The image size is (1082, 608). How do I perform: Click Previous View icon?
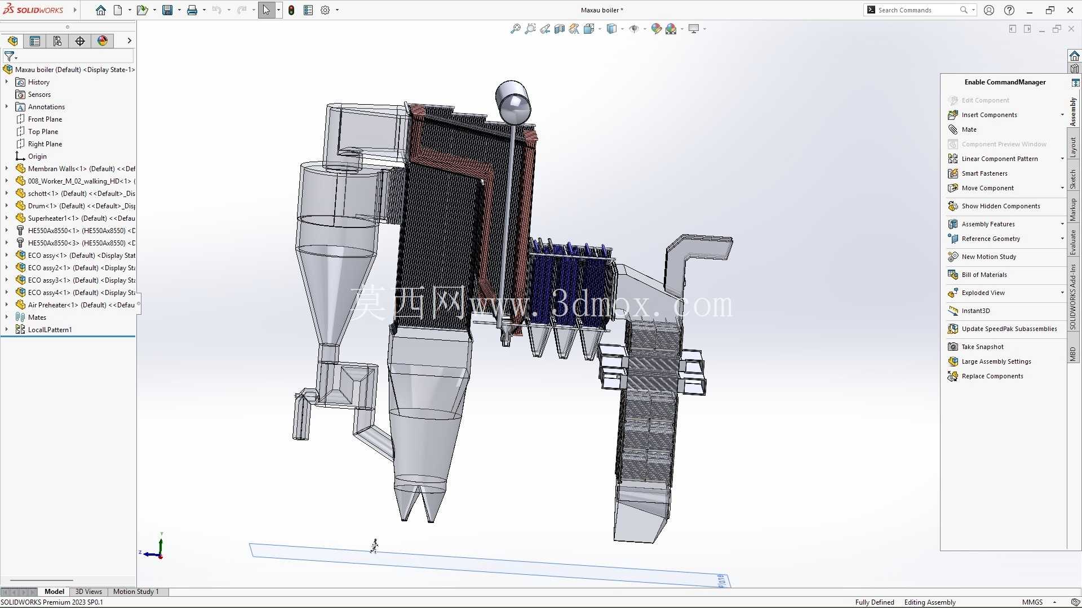pyautogui.click(x=545, y=29)
